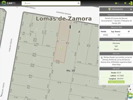Screen dimensions: 133x100
Task: Select parcel 27 A on map
Action: (37, 29)
